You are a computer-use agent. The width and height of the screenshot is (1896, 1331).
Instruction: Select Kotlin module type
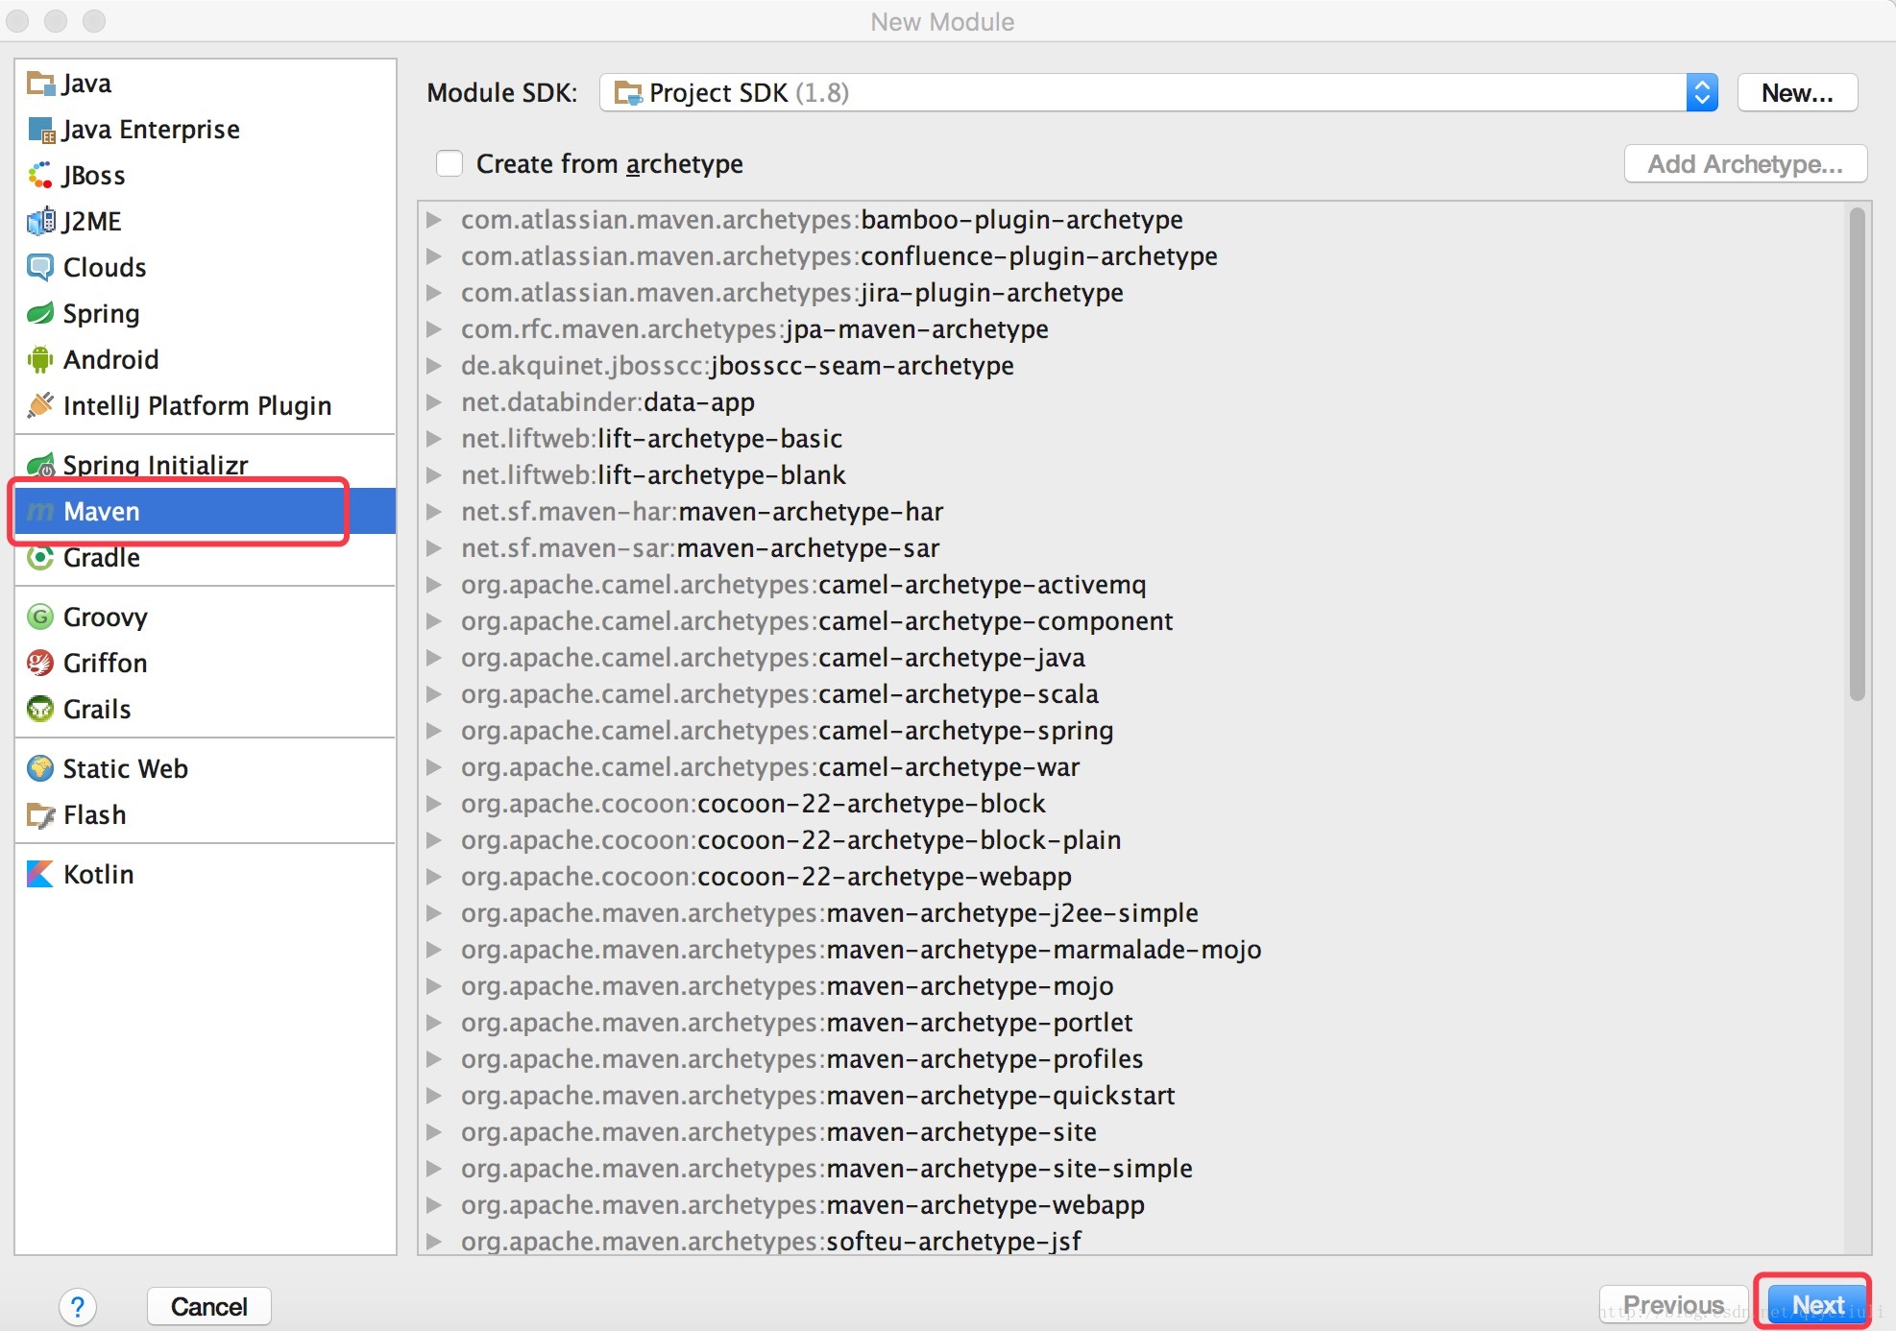pos(206,875)
